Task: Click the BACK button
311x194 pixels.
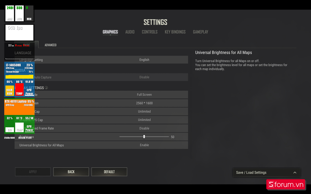Action: (71, 172)
